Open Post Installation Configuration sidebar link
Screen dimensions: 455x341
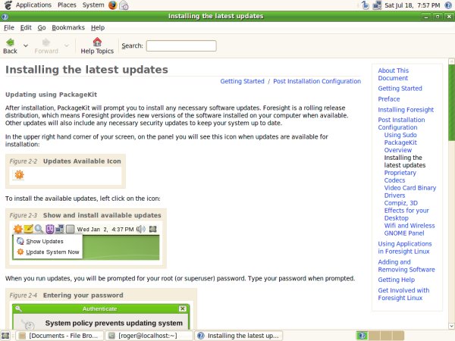click(x=401, y=124)
